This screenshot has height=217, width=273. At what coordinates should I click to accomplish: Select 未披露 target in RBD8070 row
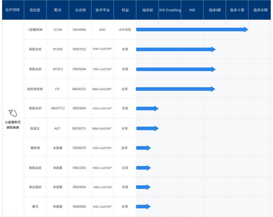(58, 148)
